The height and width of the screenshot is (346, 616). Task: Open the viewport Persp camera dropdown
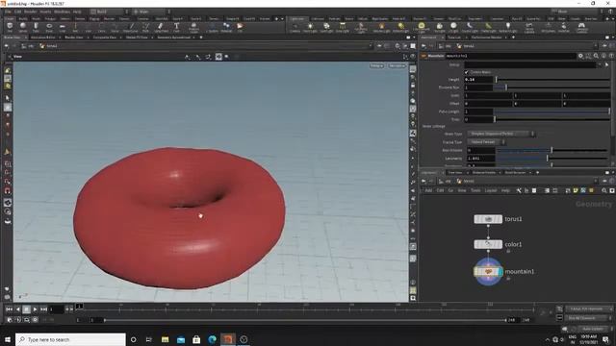tap(376, 65)
